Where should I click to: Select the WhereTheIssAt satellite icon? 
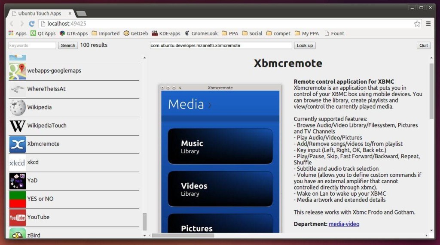pyautogui.click(x=17, y=89)
